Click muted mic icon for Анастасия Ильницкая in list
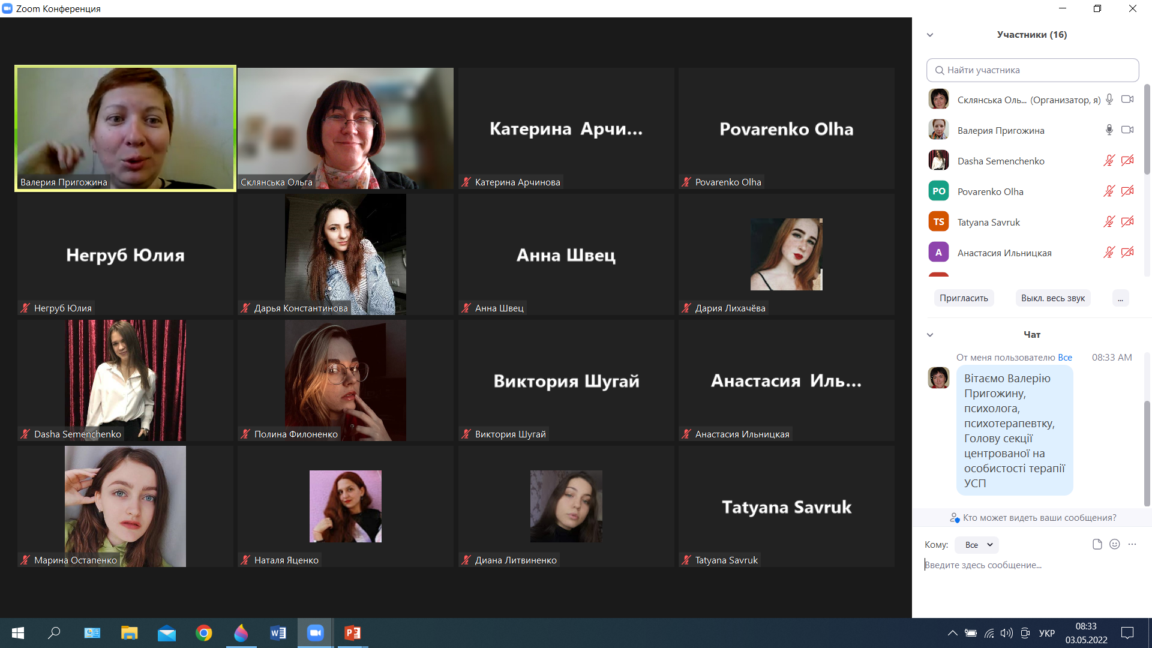Screen dimensions: 1152x648 [1109, 253]
